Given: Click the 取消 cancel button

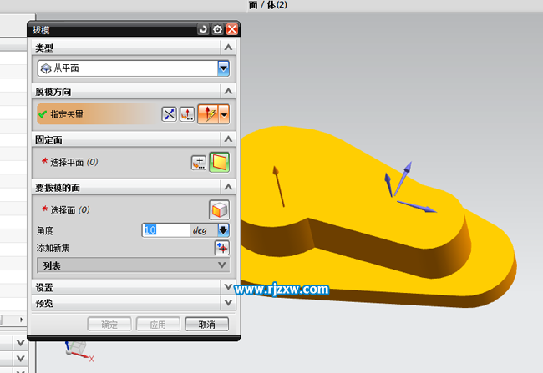Looking at the screenshot, I should pos(206,324).
